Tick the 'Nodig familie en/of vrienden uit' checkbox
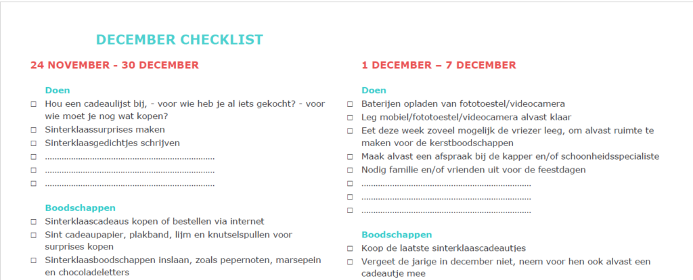Viewport: 693px width, 280px height. pos(350,170)
